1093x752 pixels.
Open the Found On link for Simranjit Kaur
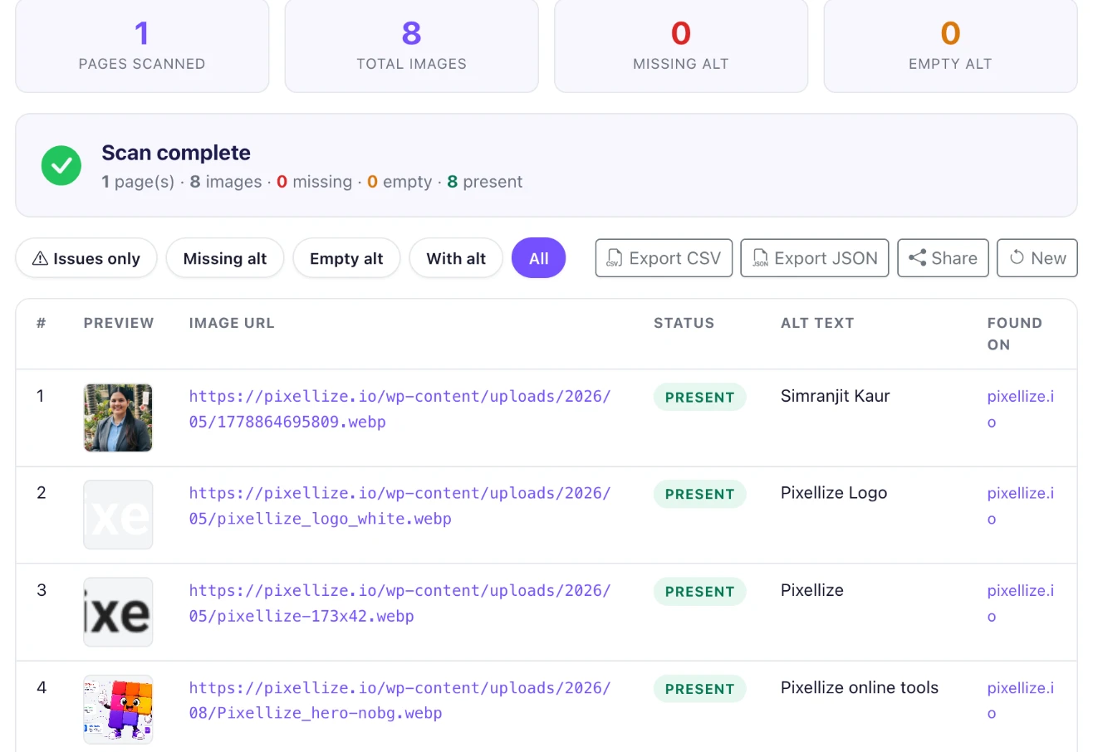pyautogui.click(x=1021, y=409)
